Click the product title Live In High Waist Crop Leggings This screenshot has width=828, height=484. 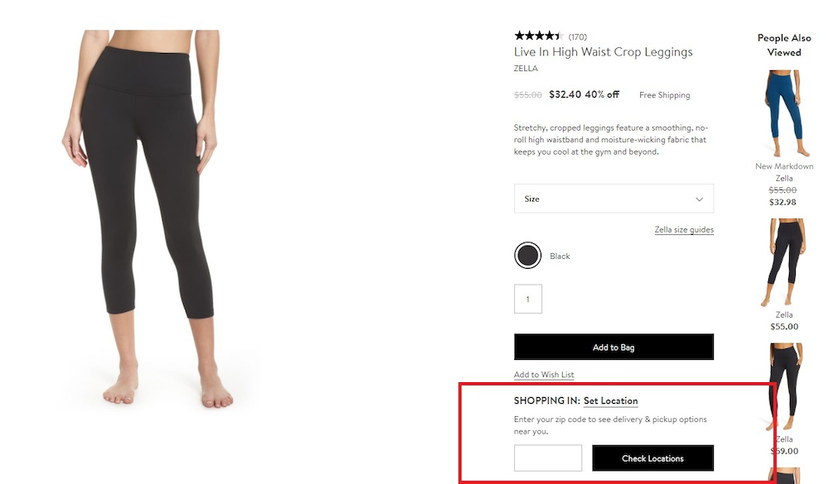604,51
